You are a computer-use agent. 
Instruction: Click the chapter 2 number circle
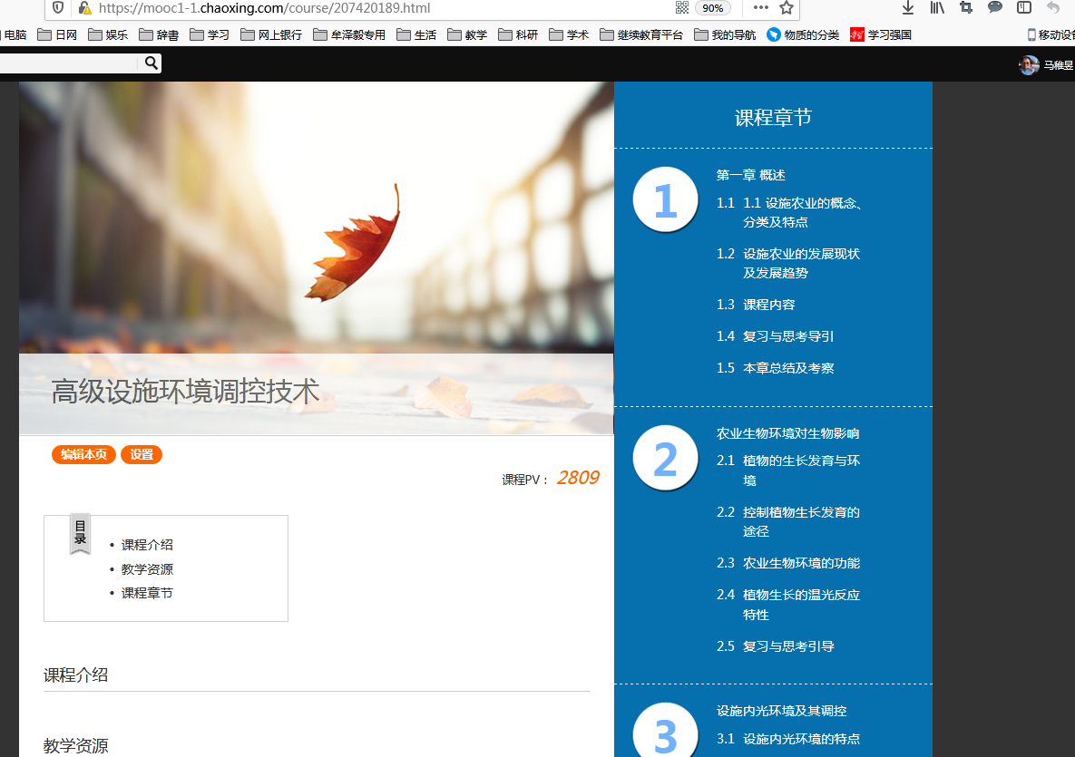click(665, 458)
